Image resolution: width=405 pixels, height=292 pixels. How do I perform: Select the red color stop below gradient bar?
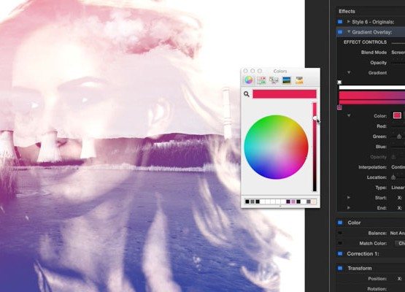(339, 107)
